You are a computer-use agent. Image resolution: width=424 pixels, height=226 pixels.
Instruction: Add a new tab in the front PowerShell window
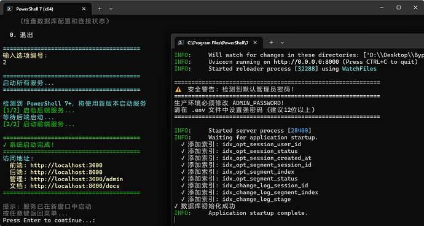click(271, 43)
